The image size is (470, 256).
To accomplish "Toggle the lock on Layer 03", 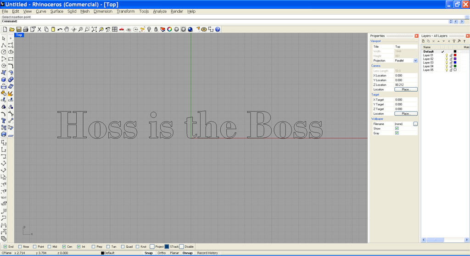I will click(451, 63).
